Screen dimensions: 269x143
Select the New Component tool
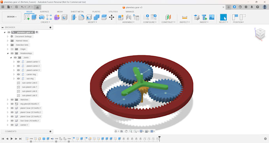[121, 17]
